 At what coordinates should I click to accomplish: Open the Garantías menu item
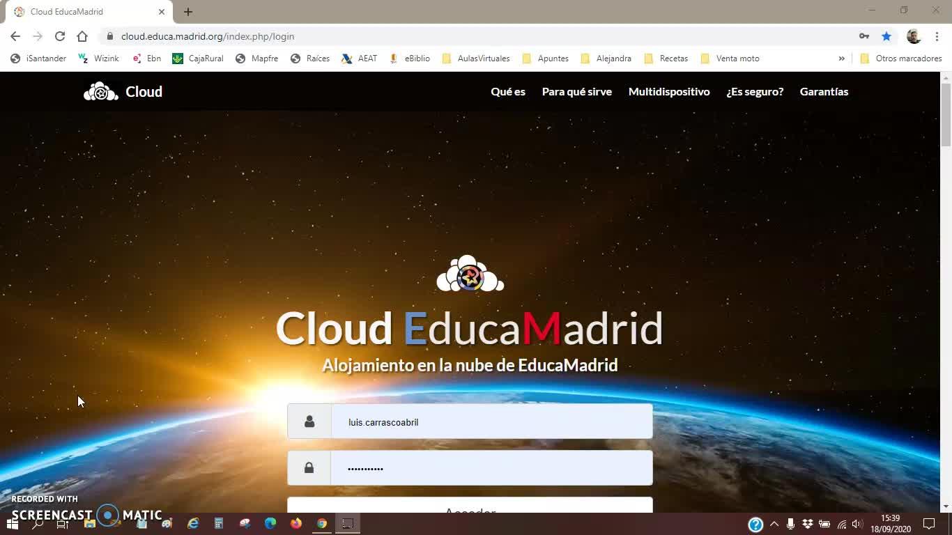824,91
